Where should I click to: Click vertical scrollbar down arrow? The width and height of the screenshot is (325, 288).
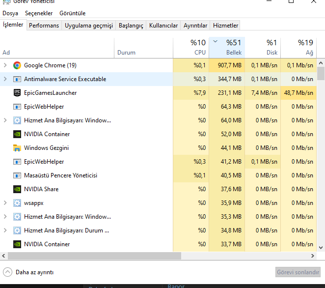click(x=321, y=248)
